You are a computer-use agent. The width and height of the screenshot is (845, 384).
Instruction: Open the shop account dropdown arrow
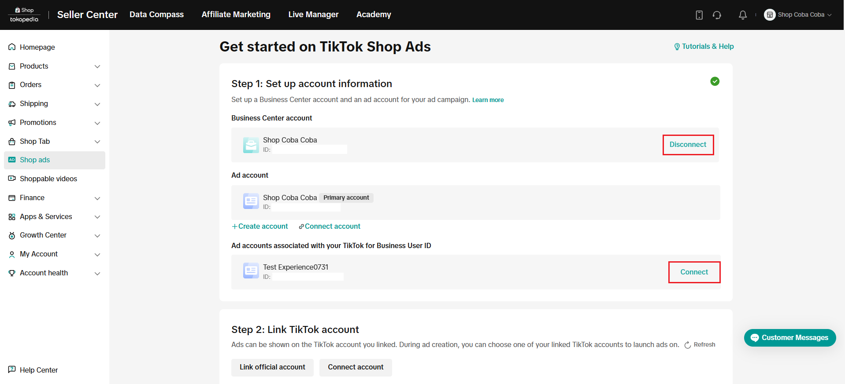(x=830, y=15)
